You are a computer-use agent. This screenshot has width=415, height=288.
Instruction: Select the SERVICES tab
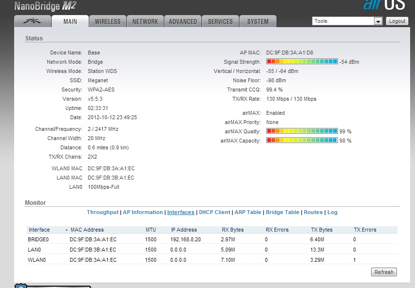point(220,21)
